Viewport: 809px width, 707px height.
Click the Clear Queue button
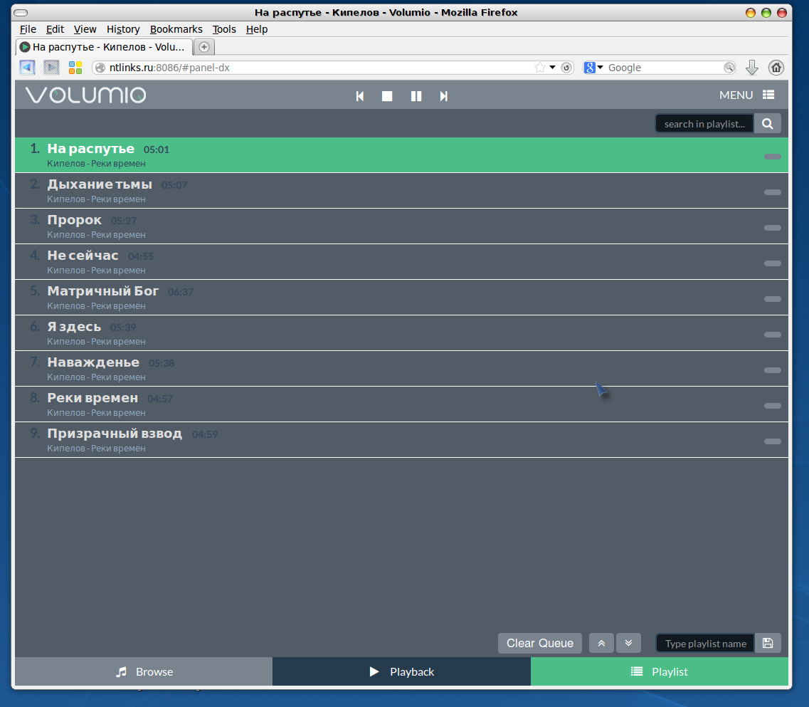[x=539, y=644]
